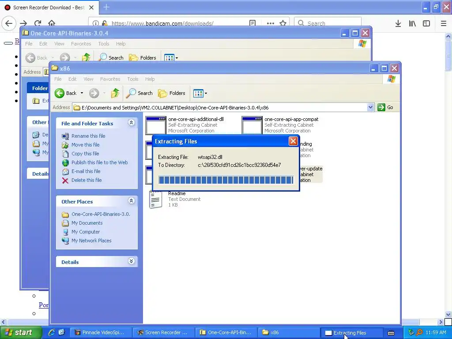The image size is (452, 339).
Task: Select one-core-api-app-compat file icon
Action: 252,125
